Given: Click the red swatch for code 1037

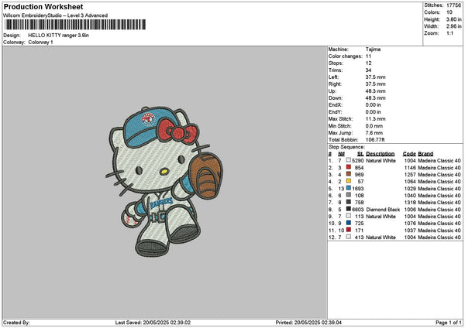Looking at the screenshot, I should pos(349,230).
